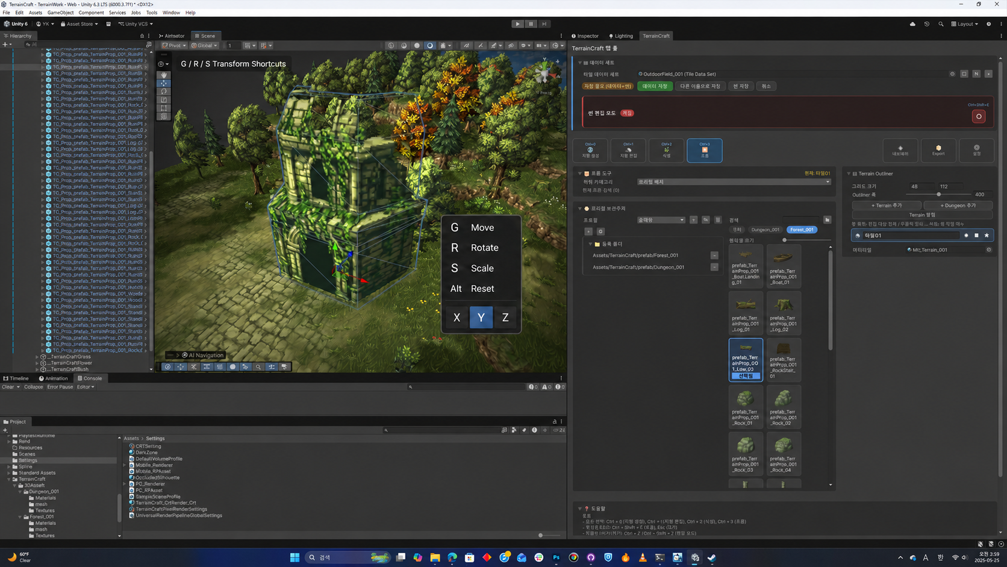The width and height of the screenshot is (1007, 567).
Task: Click the Ctrl+1 terrain edit mode icon
Action: click(628, 150)
